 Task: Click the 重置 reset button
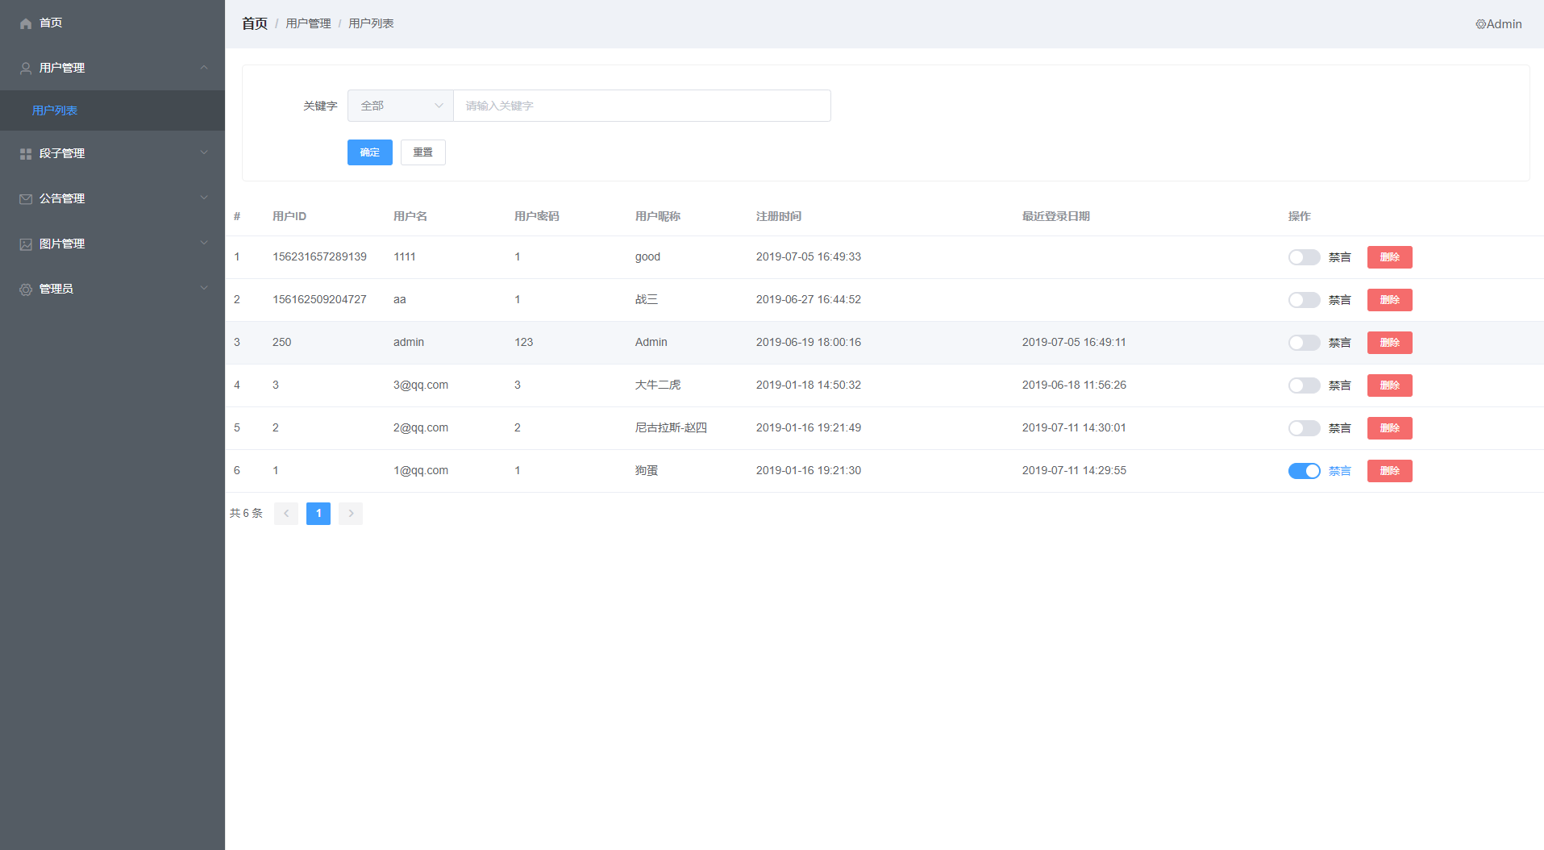(x=423, y=152)
